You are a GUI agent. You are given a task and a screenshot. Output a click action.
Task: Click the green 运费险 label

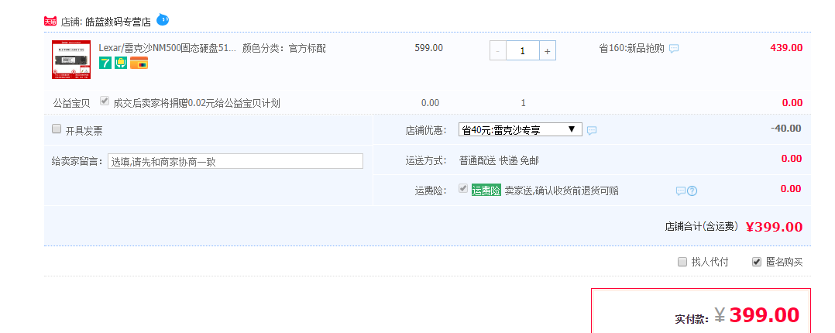pos(486,191)
